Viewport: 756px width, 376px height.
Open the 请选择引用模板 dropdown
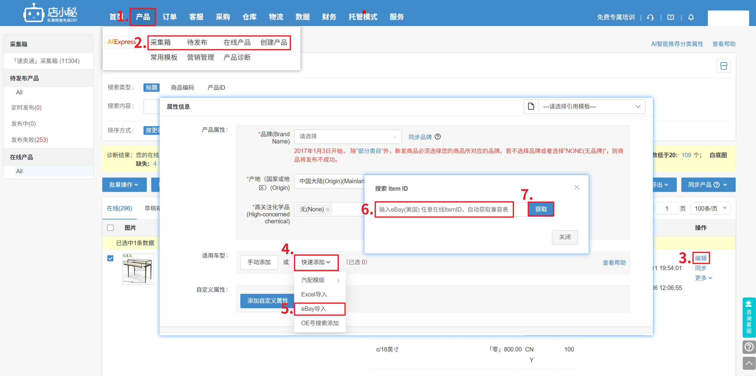point(591,107)
